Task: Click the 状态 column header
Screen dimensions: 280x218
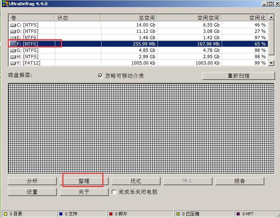Action: (x=78, y=18)
